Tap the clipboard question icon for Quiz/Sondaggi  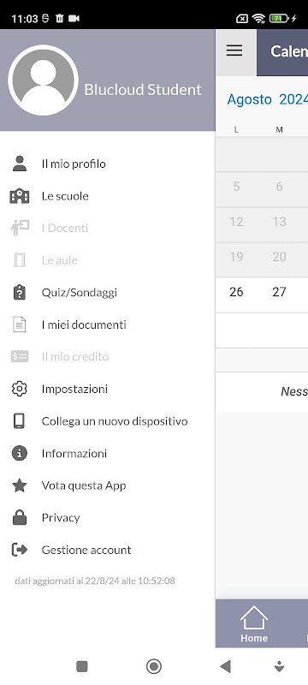pos(19,293)
